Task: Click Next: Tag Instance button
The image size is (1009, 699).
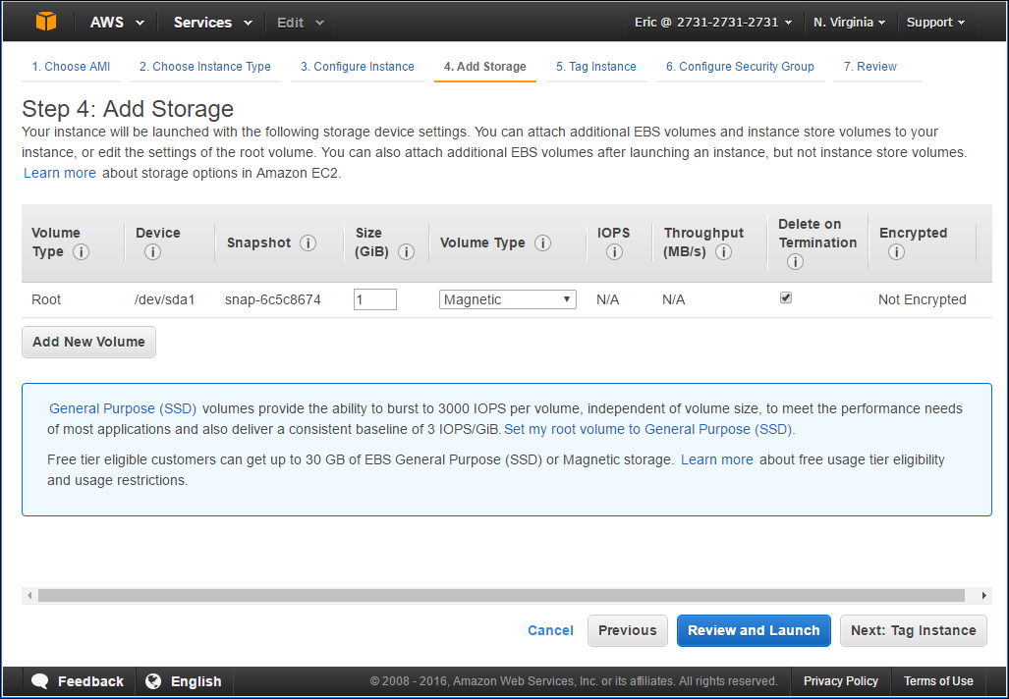Action: coord(913,630)
